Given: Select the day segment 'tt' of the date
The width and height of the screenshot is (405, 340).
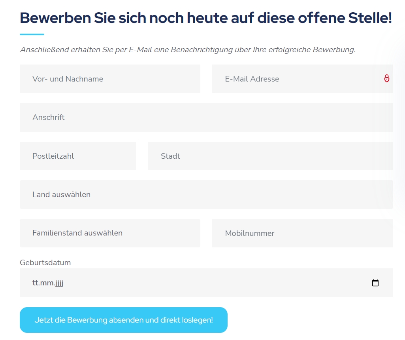Looking at the screenshot, I should click(36, 283).
